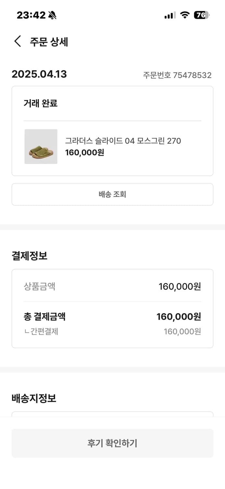This screenshot has height=489, width=225.
Task: Tap the 후기 확인하기 review button
Action: (112, 443)
